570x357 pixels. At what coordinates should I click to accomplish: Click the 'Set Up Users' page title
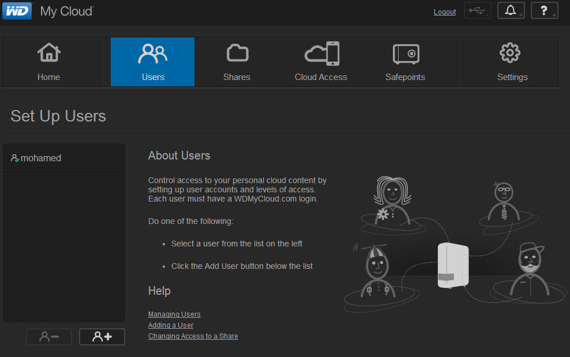[x=58, y=116]
